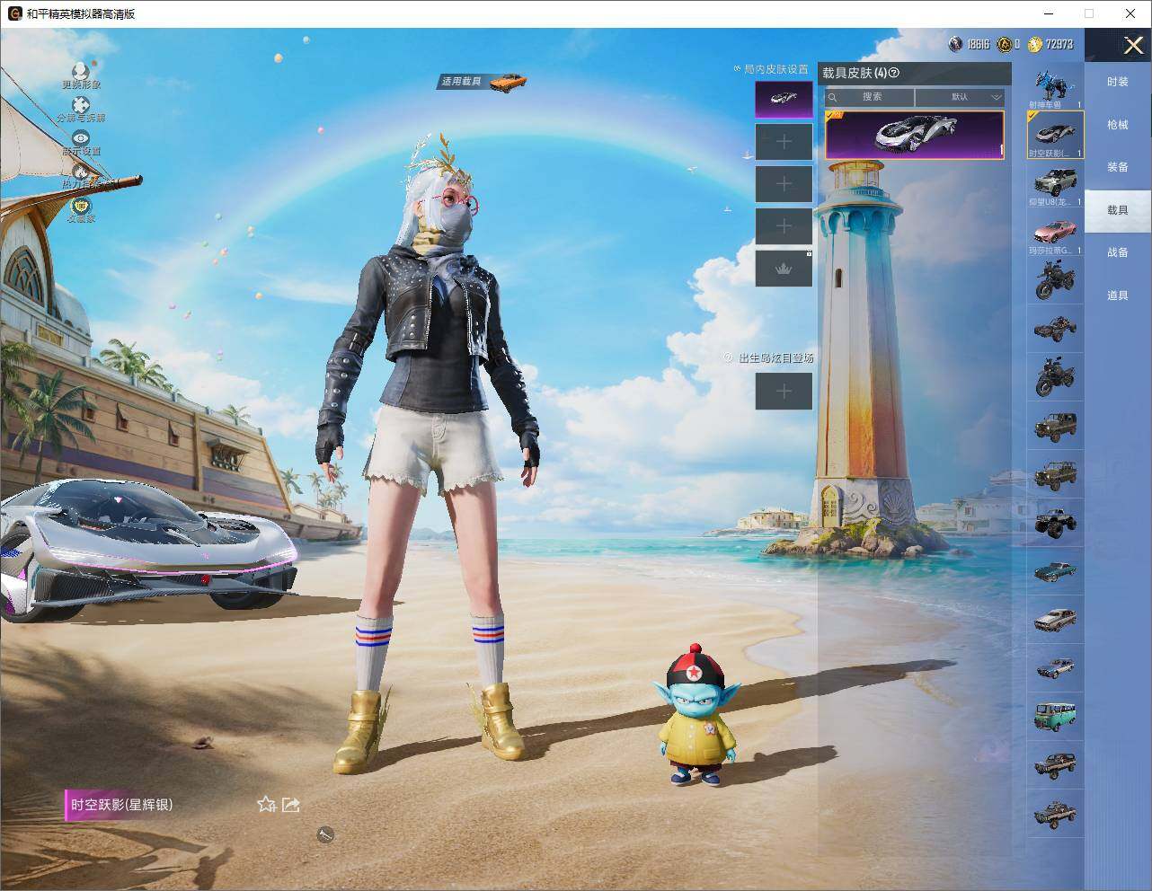Close the wardrobe with the X icon

[1133, 45]
